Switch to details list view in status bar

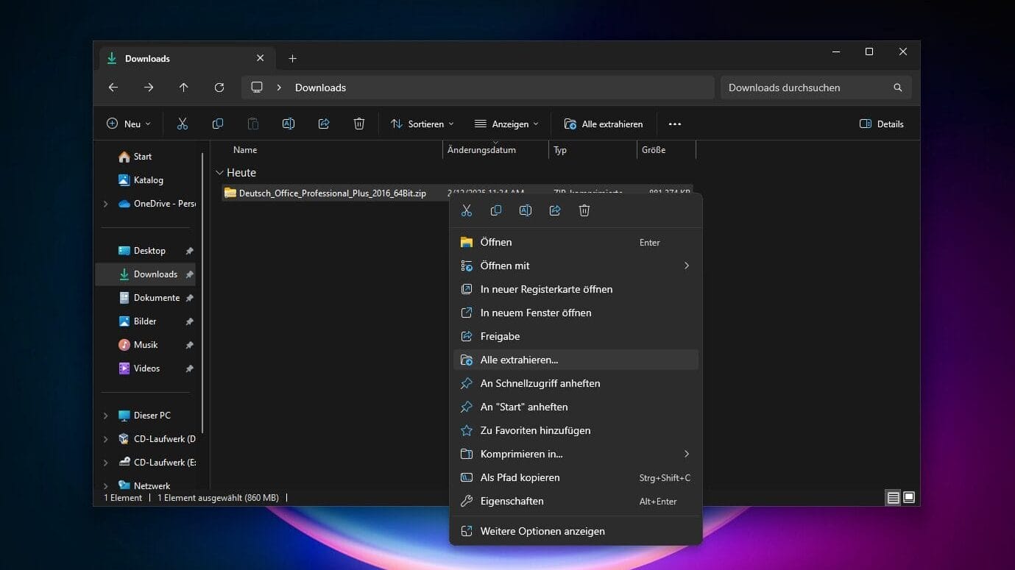pos(893,498)
